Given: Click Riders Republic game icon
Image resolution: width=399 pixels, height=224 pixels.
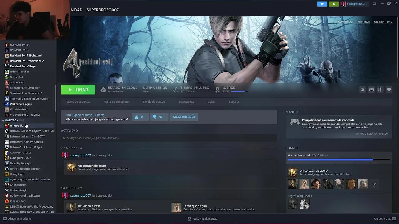Looking at the screenshot, I should (7, 72).
